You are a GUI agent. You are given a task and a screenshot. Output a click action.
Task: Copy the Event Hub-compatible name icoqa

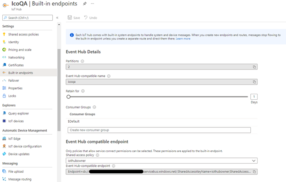[x=254, y=82]
